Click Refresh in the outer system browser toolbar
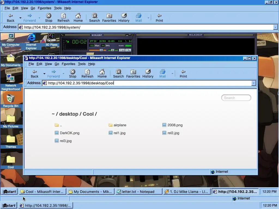279x209 pixels. pyautogui.click(x=63, y=18)
